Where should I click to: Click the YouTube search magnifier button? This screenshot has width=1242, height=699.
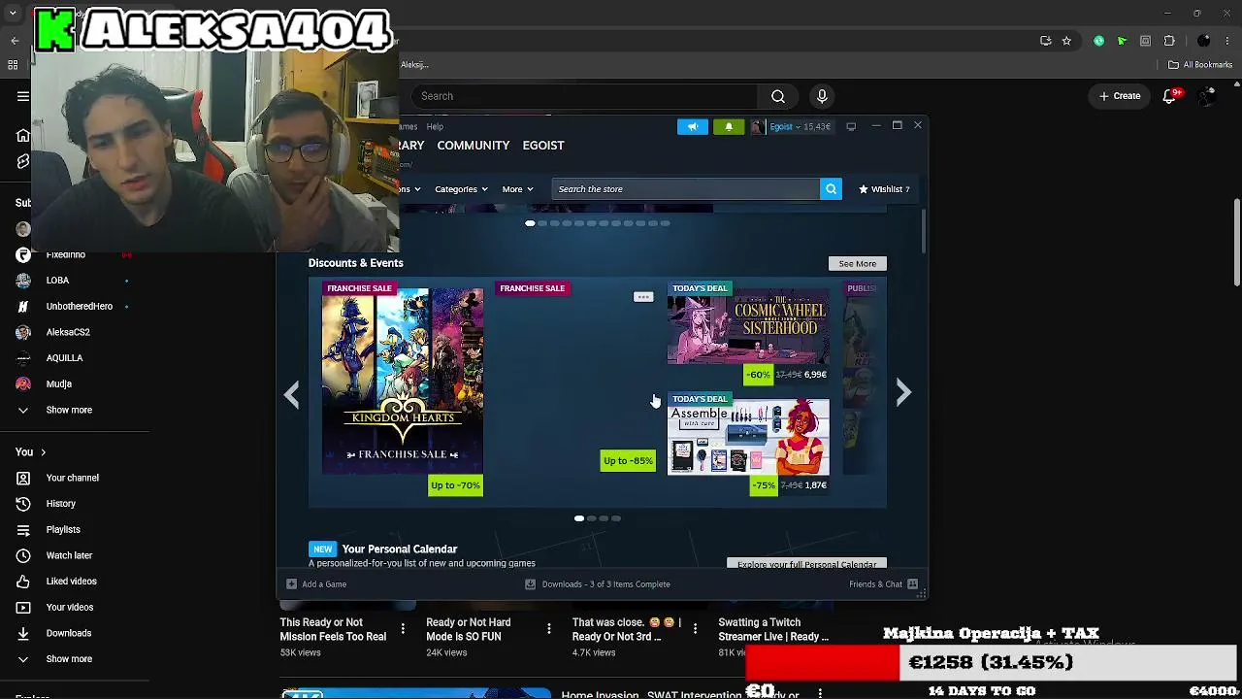[778, 96]
